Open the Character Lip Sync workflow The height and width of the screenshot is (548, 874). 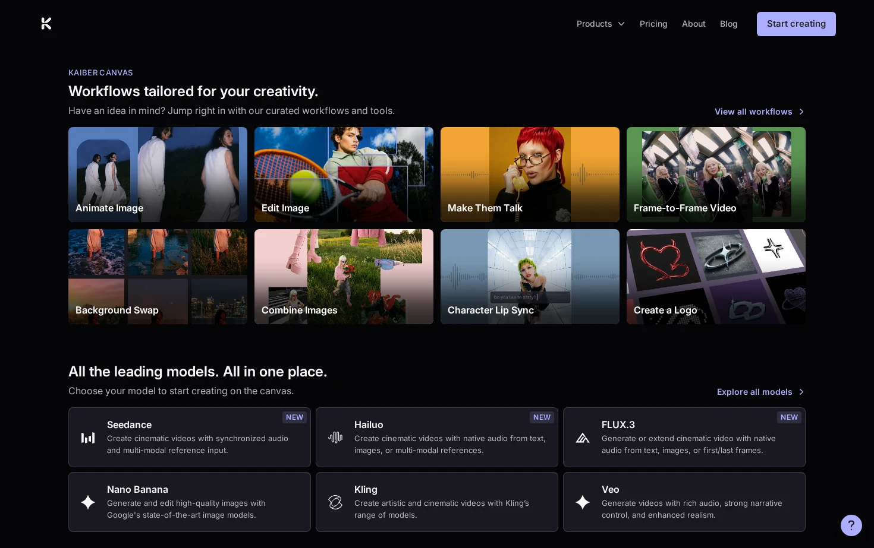tap(530, 277)
